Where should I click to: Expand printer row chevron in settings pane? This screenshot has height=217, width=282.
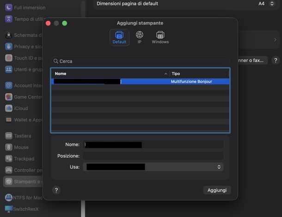(275, 40)
